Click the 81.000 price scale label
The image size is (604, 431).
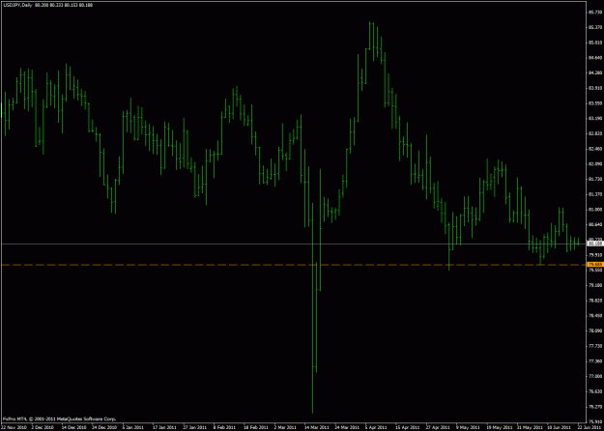pyautogui.click(x=595, y=210)
